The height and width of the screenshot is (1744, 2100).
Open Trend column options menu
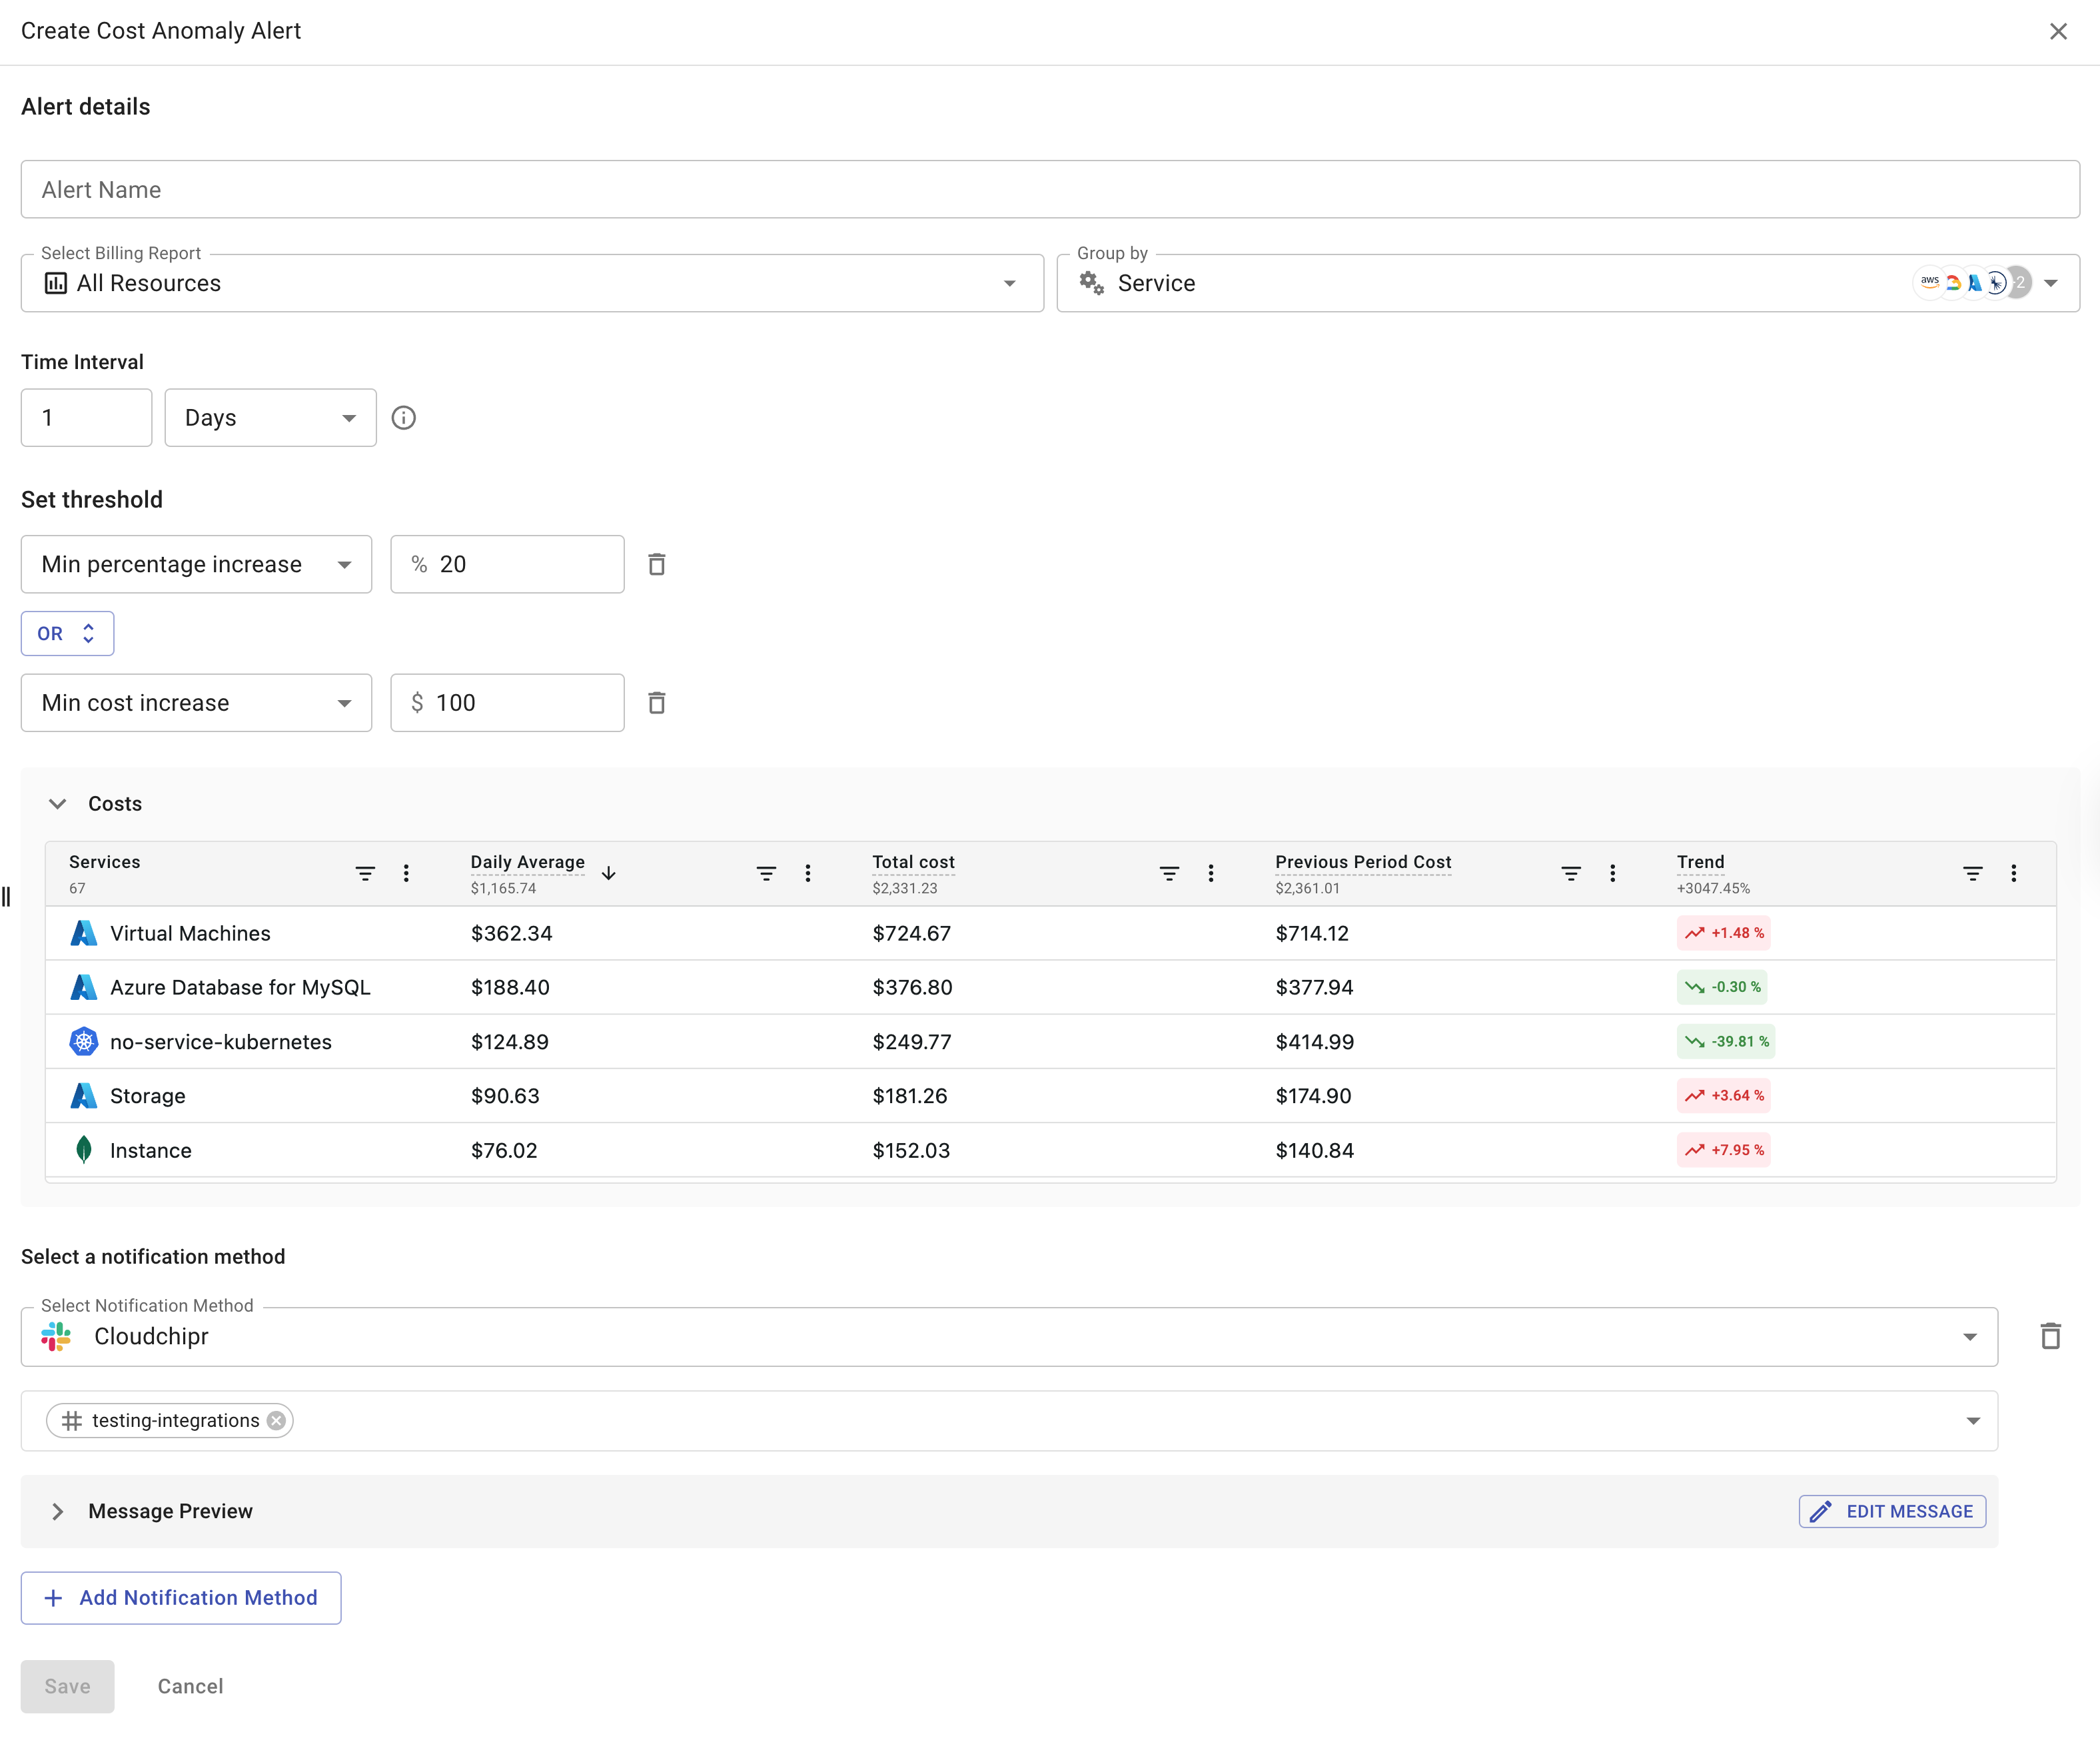2013,873
